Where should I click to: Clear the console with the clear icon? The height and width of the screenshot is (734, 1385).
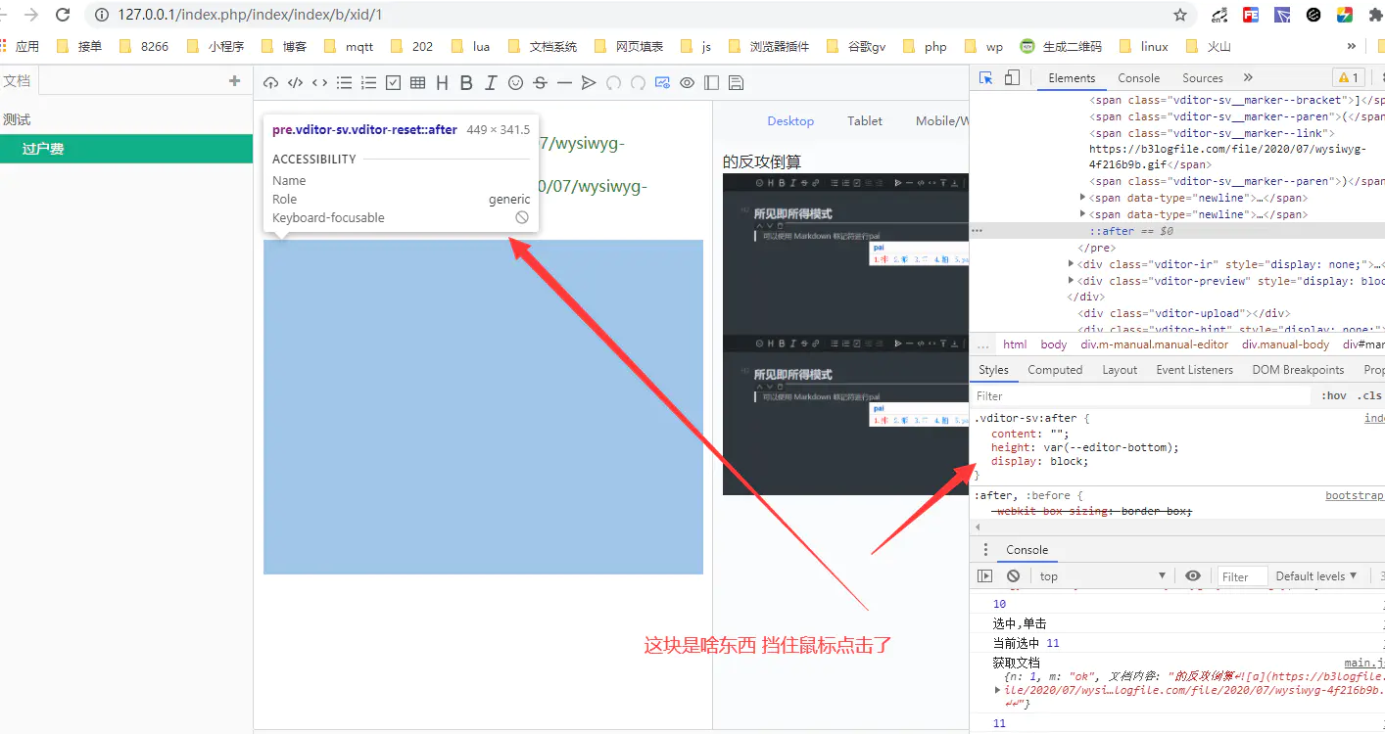[1013, 576]
